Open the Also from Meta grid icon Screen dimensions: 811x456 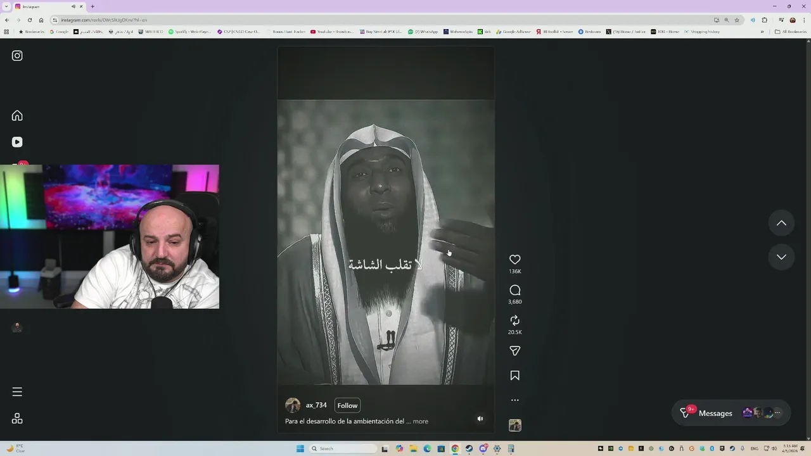tap(17, 419)
